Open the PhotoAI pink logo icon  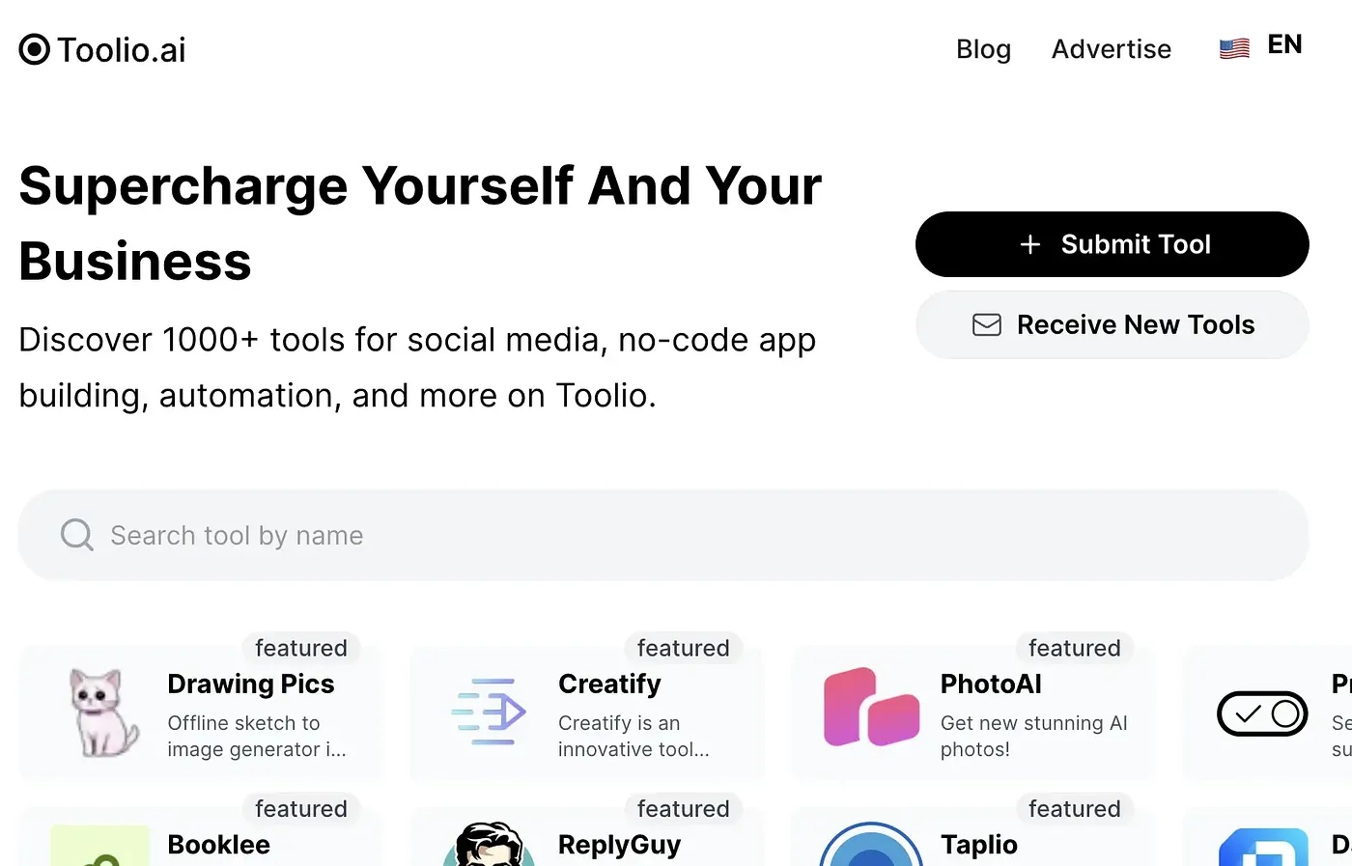coord(871,708)
